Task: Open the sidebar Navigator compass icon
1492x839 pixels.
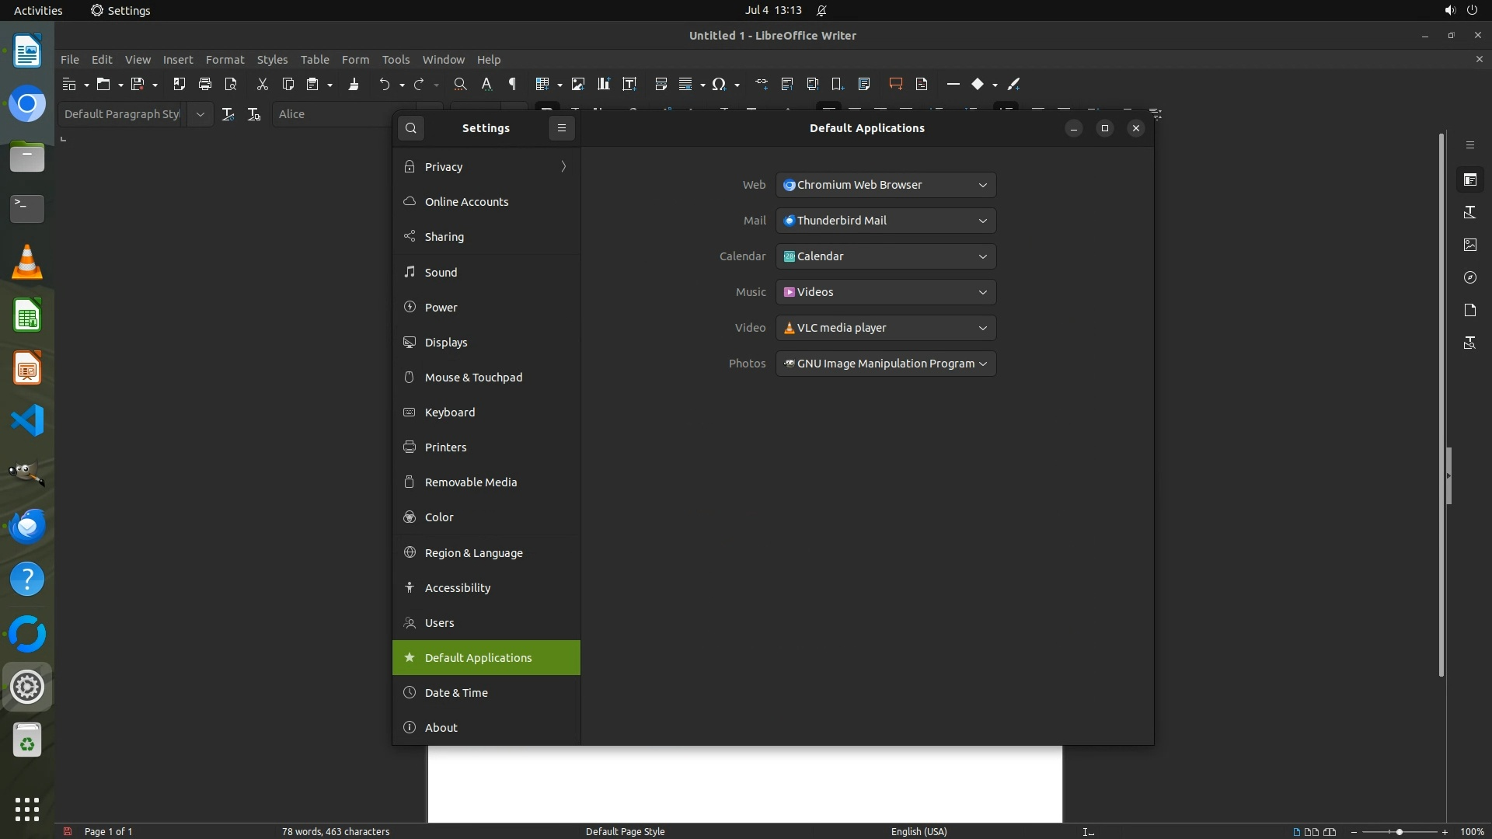Action: coord(1469,277)
